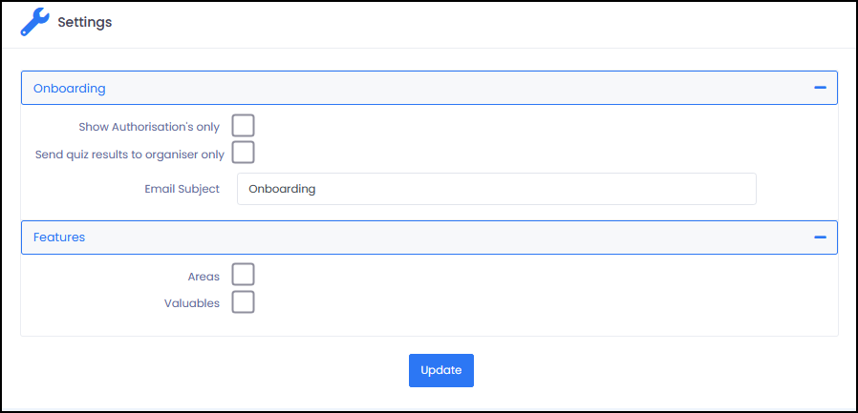
Task: Click blank area right of the Settings heading
Action: pyautogui.click(x=478, y=22)
